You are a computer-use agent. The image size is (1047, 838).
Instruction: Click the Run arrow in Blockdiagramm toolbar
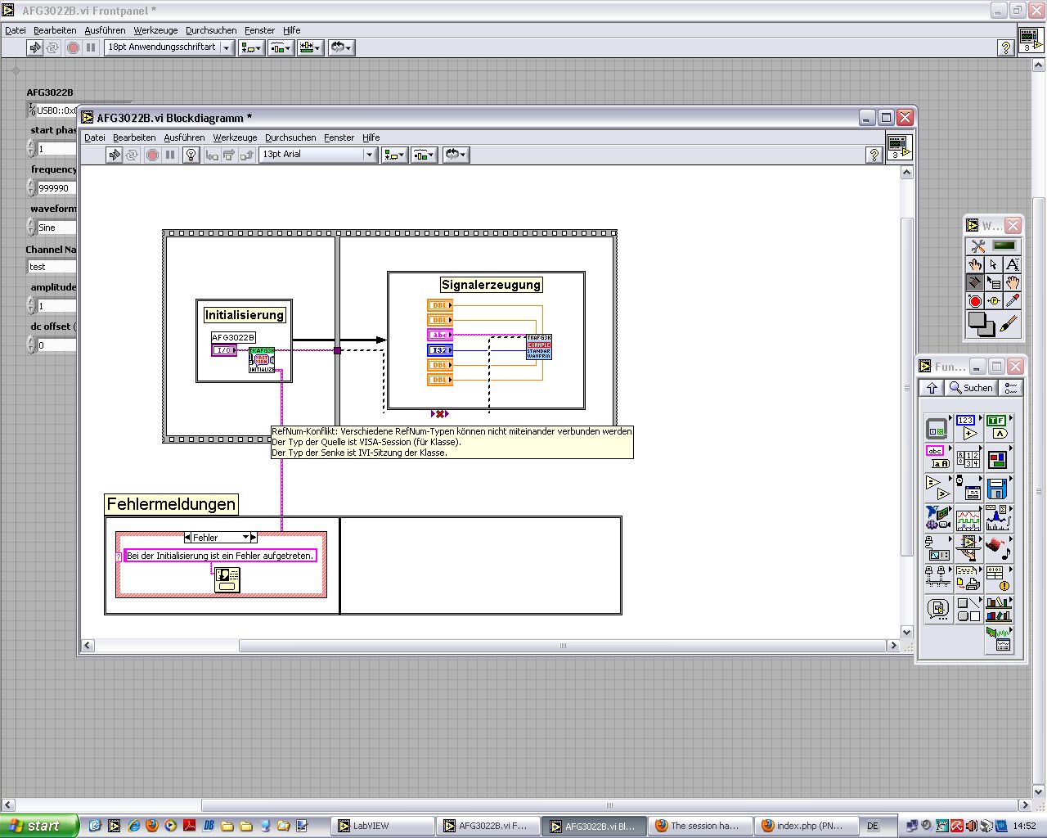[115, 155]
